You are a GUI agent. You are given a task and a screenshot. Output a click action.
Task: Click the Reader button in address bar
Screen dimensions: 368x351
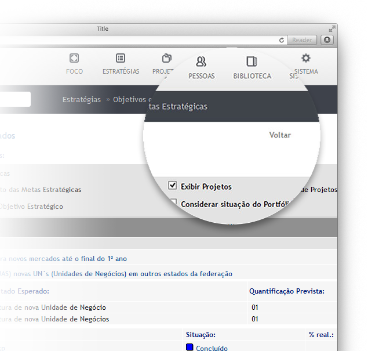[302, 40]
